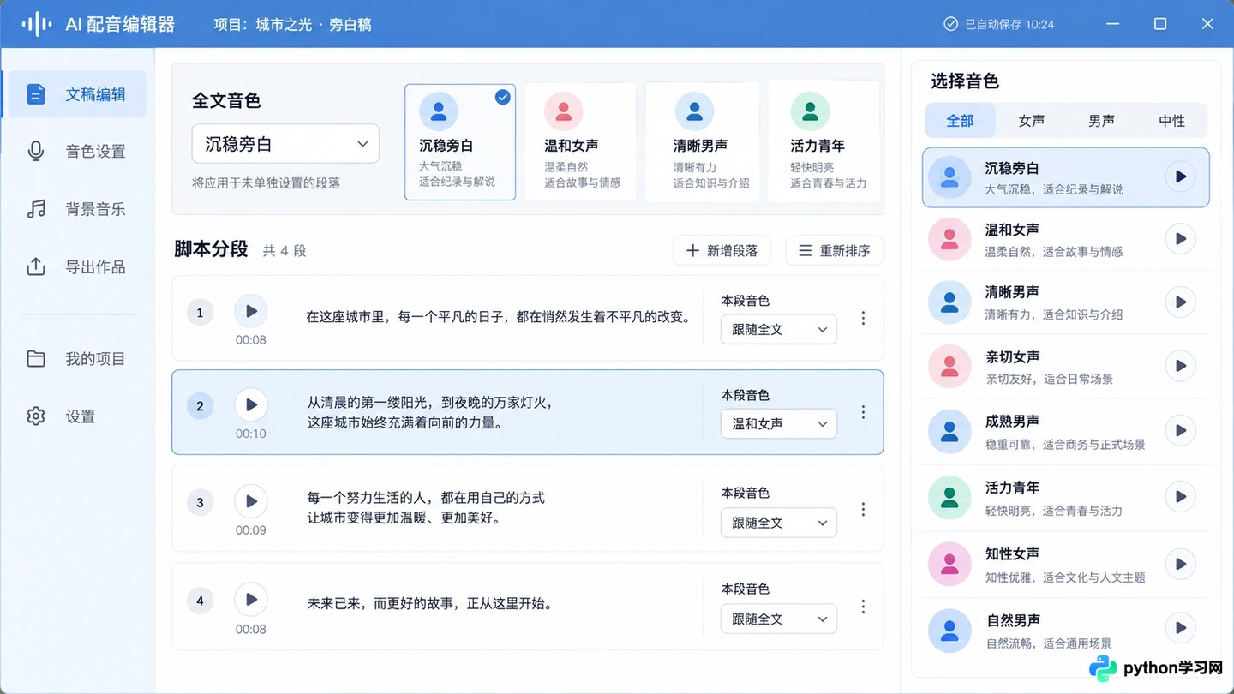Open segment 1 本段音色 dropdown
Screen dimensions: 1234x694
[x=779, y=329]
